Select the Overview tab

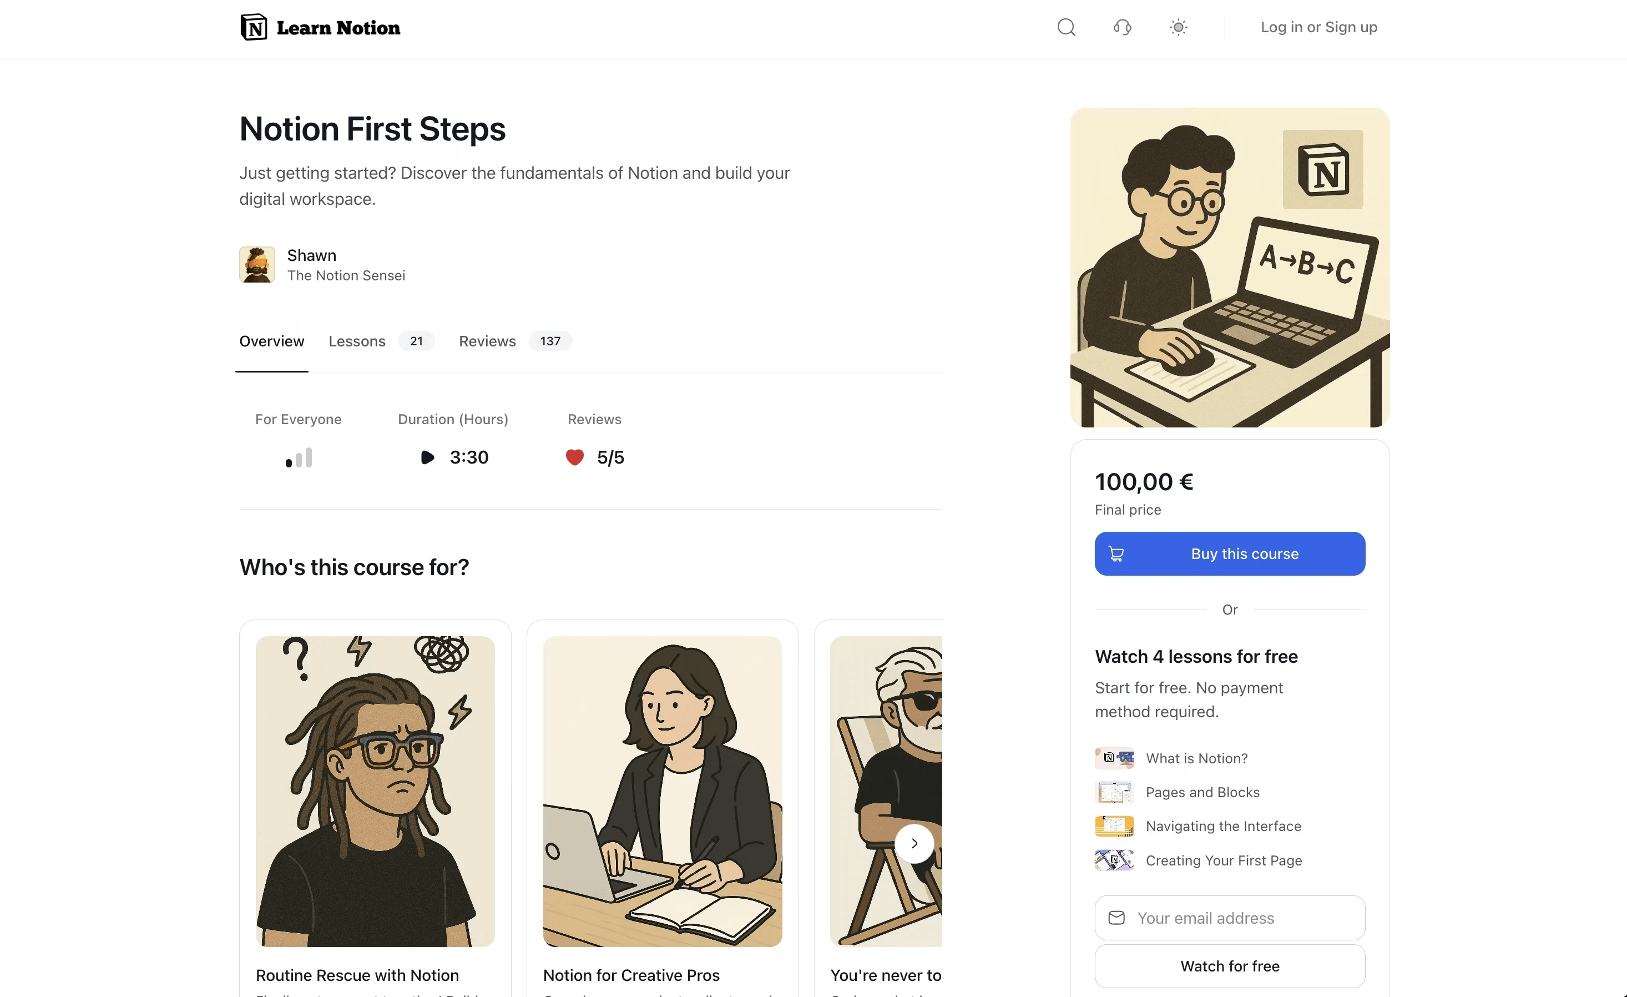(271, 341)
